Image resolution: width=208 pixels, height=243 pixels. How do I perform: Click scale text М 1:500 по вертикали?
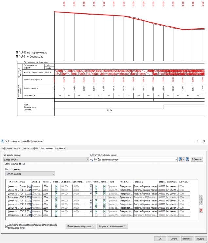(30, 56)
